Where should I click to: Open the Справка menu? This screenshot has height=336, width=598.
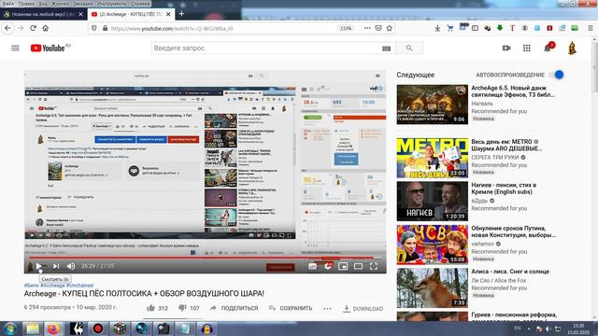141,4
